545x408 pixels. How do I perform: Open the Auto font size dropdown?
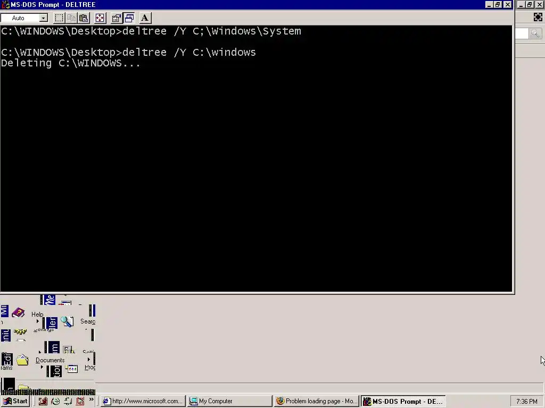(x=43, y=18)
